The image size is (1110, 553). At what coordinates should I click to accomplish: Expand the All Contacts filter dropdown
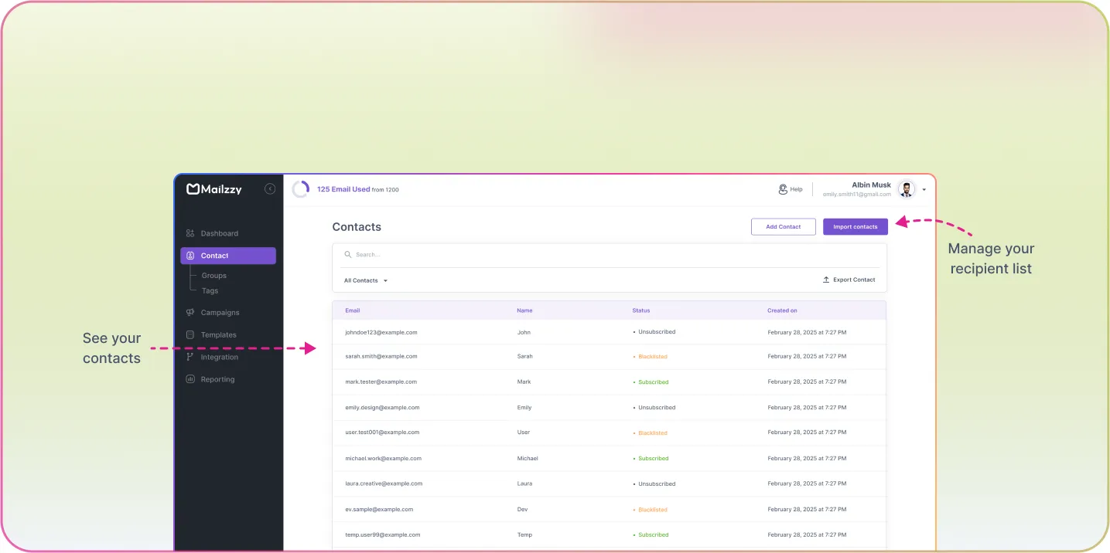pyautogui.click(x=365, y=280)
